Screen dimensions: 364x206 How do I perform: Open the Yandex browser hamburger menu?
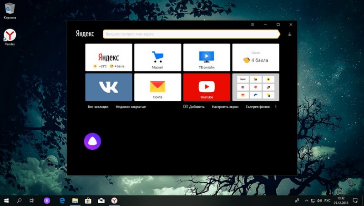coord(253,25)
